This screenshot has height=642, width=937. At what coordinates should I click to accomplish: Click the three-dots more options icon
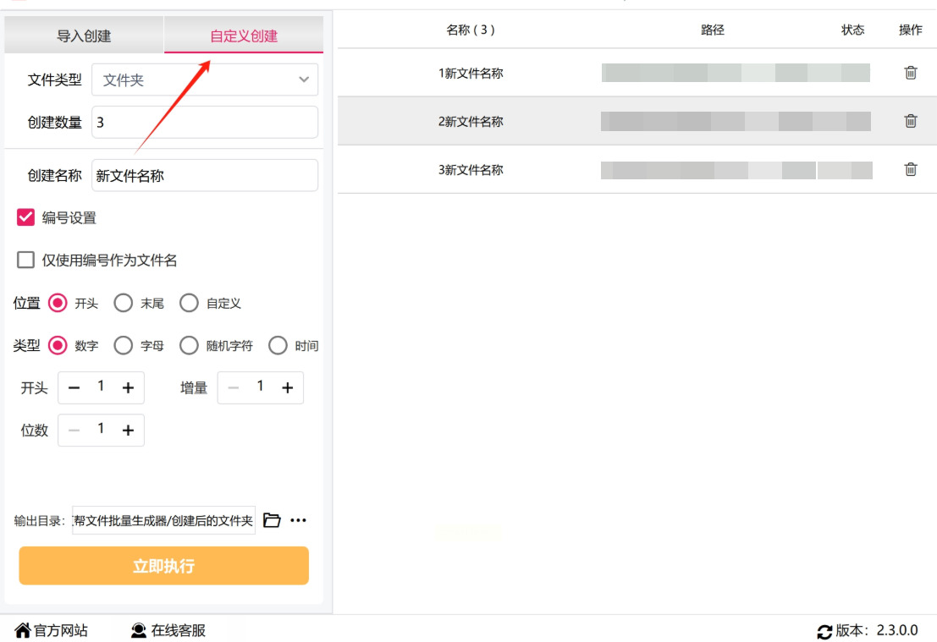tap(298, 520)
